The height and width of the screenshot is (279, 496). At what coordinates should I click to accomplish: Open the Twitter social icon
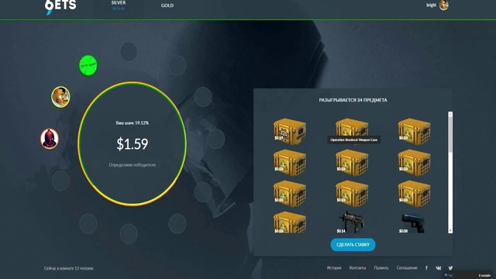pos(450,268)
